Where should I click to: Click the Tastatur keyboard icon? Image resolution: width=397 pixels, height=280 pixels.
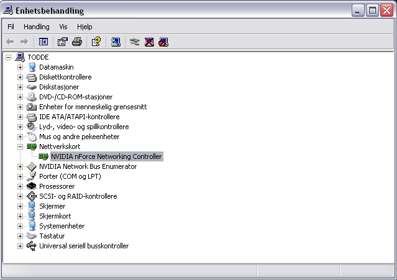tap(32, 236)
